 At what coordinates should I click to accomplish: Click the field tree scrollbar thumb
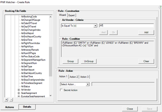coord(51,62)
